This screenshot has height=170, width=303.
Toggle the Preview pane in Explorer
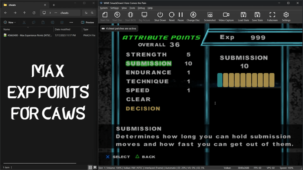pos(88,22)
